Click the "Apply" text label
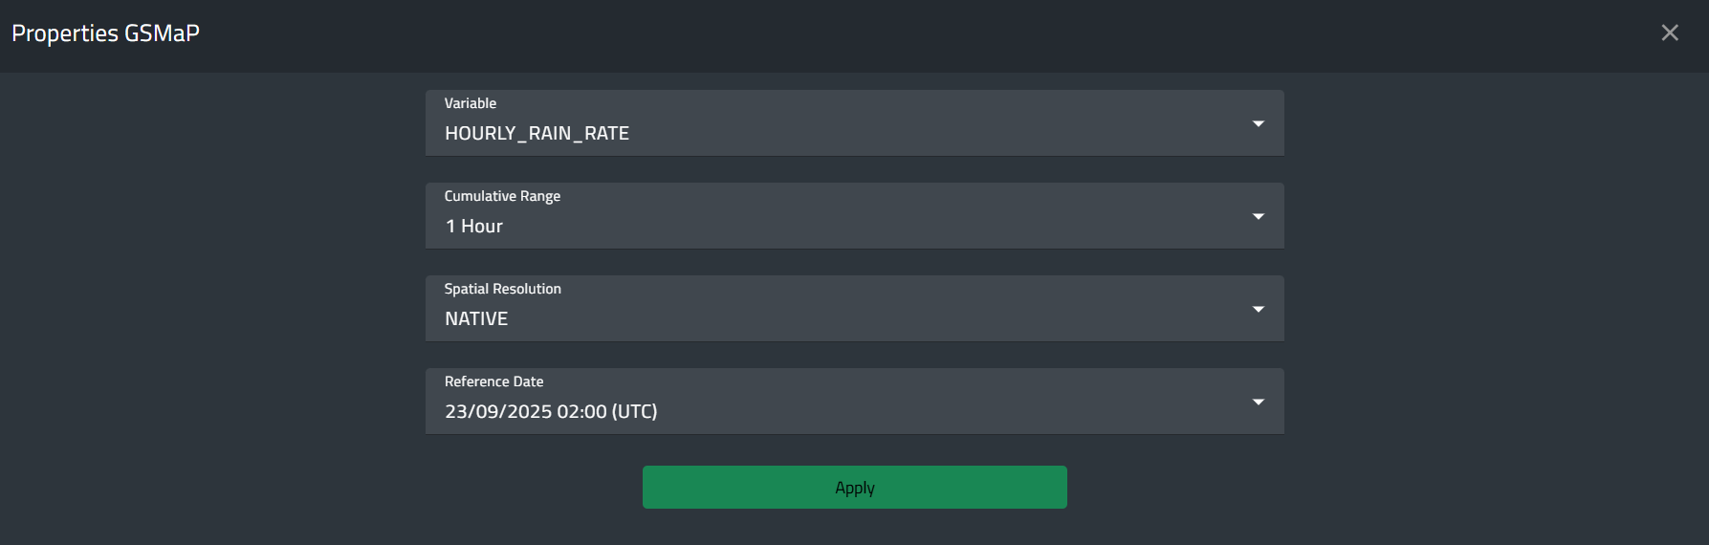 (x=855, y=488)
